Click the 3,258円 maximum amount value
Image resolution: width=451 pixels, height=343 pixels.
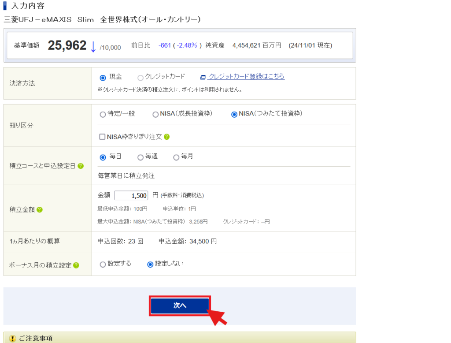click(x=198, y=222)
